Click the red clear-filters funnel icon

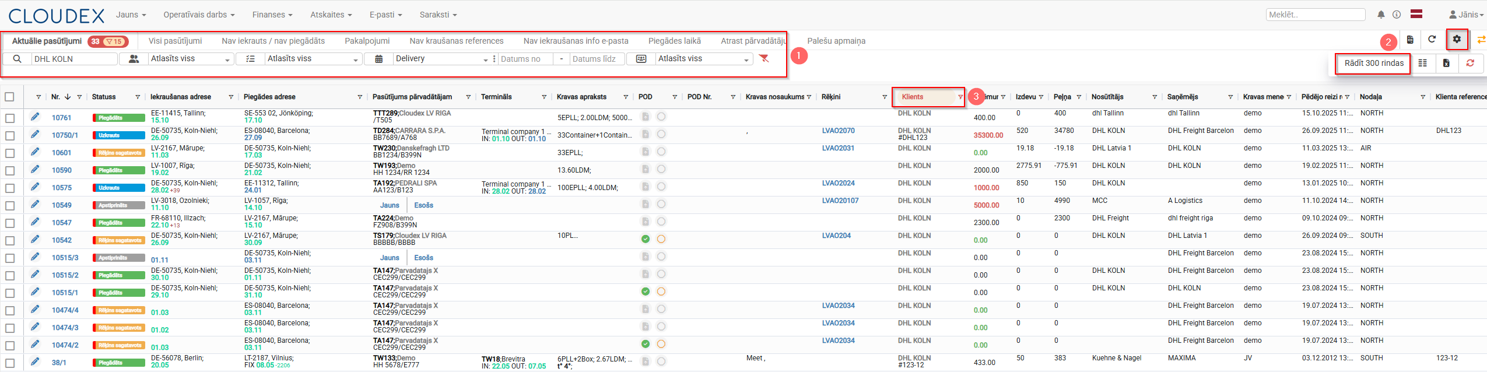764,59
